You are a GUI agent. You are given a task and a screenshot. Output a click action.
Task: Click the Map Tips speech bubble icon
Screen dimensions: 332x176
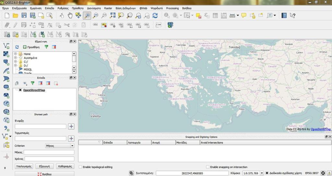coord(244,16)
